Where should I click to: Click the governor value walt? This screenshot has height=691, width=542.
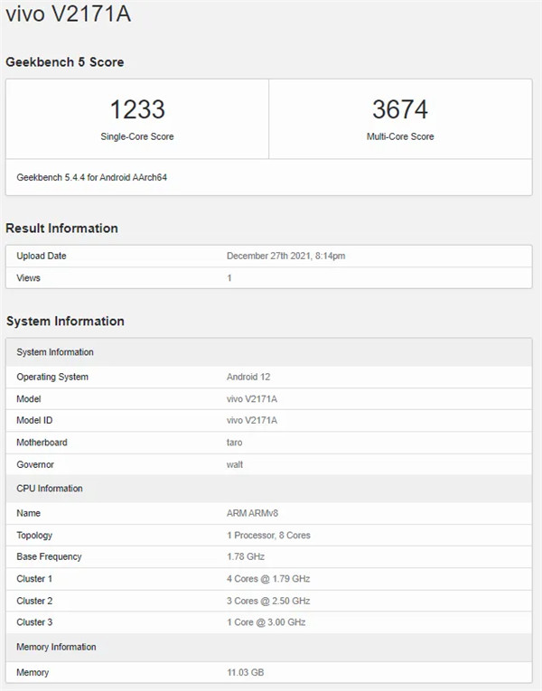tap(235, 464)
